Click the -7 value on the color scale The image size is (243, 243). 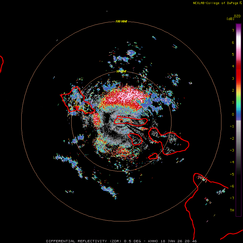pos(232,198)
